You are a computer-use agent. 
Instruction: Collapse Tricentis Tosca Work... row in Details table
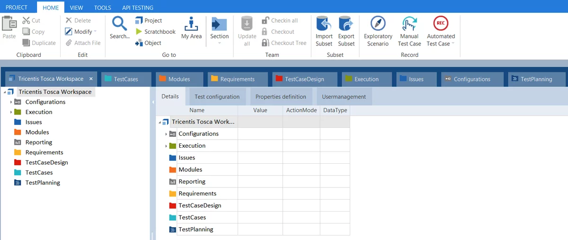pyautogui.click(x=159, y=122)
